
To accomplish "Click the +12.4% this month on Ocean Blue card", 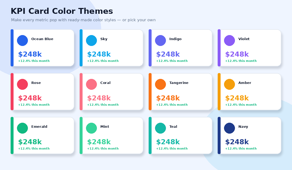I will click(34, 61).
